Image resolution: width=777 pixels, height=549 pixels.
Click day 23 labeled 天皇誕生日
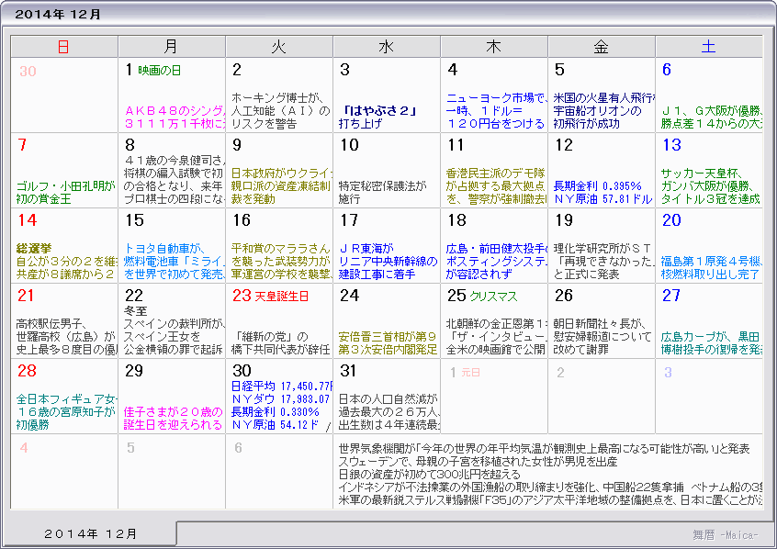point(271,296)
